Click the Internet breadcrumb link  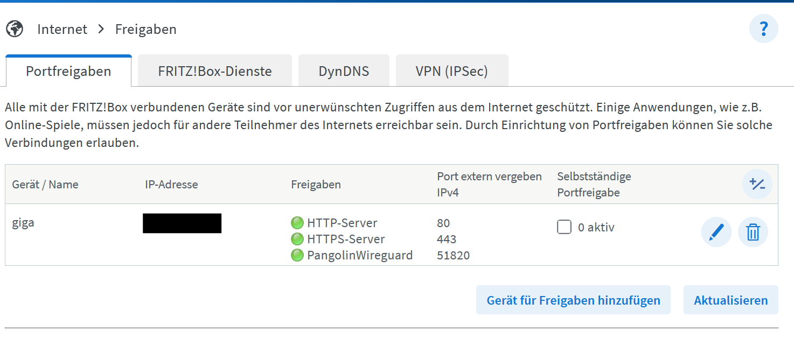pos(62,29)
